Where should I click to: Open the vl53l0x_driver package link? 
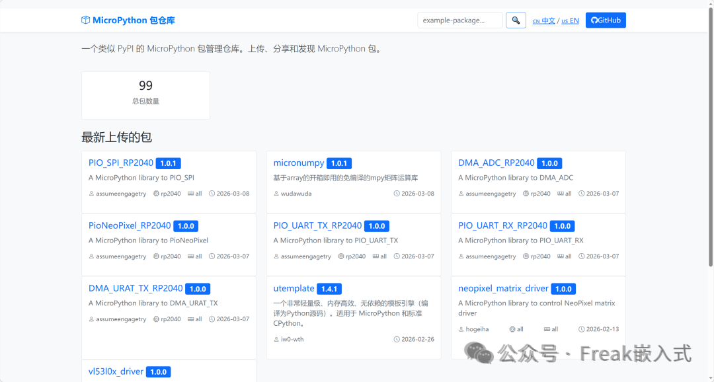pyautogui.click(x=116, y=371)
